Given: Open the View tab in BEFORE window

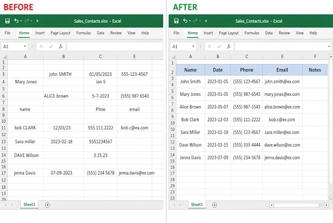Looking at the screenshot, I should coord(131,33).
